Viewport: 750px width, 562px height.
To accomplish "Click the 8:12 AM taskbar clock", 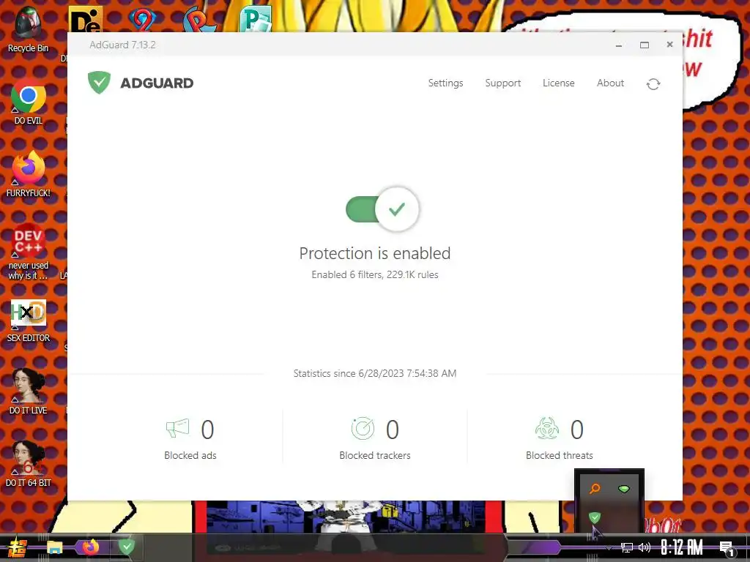I will (x=682, y=547).
